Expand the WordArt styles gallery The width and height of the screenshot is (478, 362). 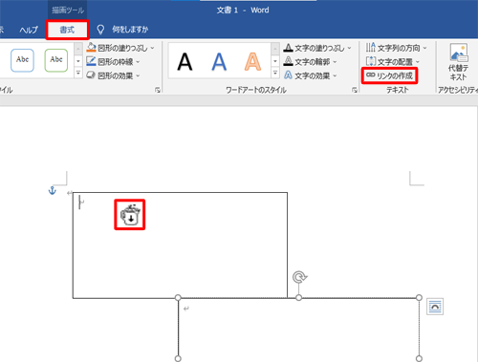(275, 74)
